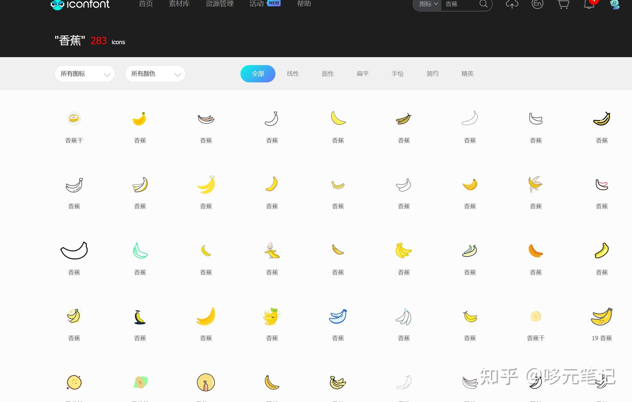The width and height of the screenshot is (632, 402).
Task: Switch to the 线性 filter tab
Action: [293, 74]
